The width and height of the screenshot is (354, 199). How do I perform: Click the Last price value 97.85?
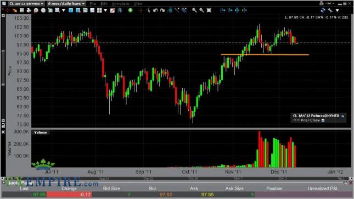(40, 195)
